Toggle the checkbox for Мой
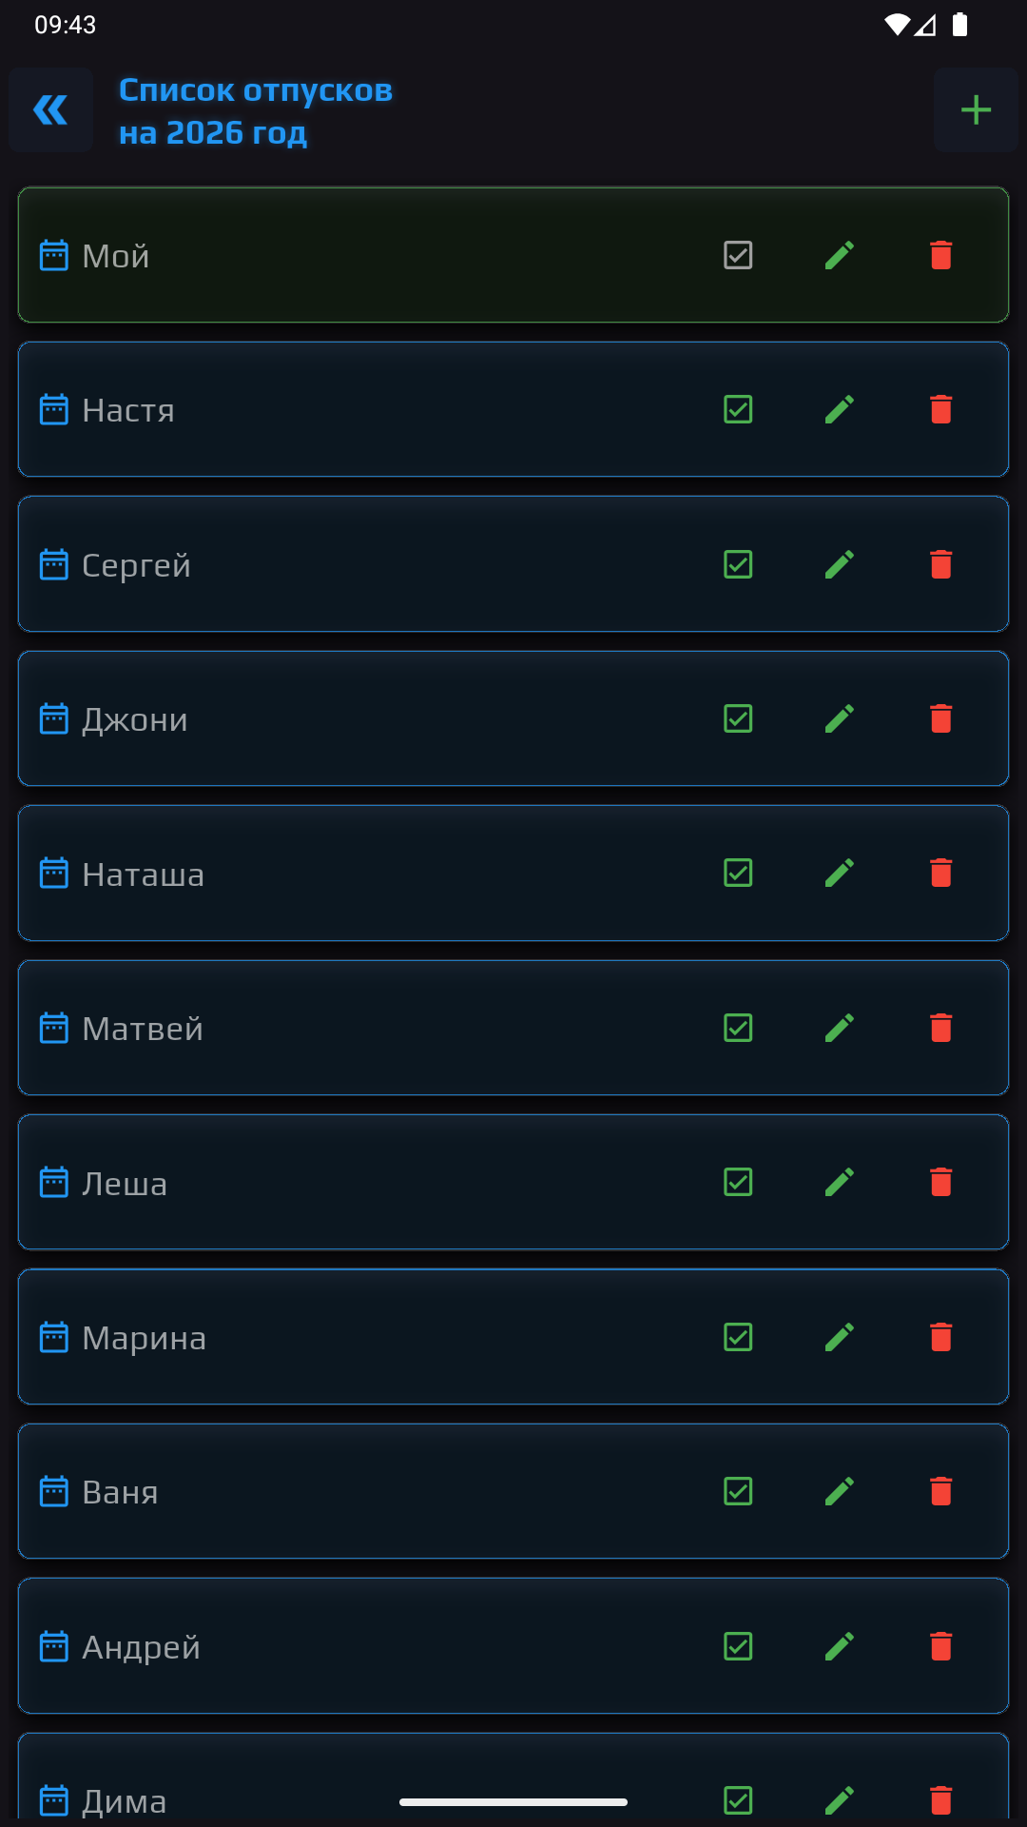Viewport: 1027px width, 1827px height. coord(738,255)
